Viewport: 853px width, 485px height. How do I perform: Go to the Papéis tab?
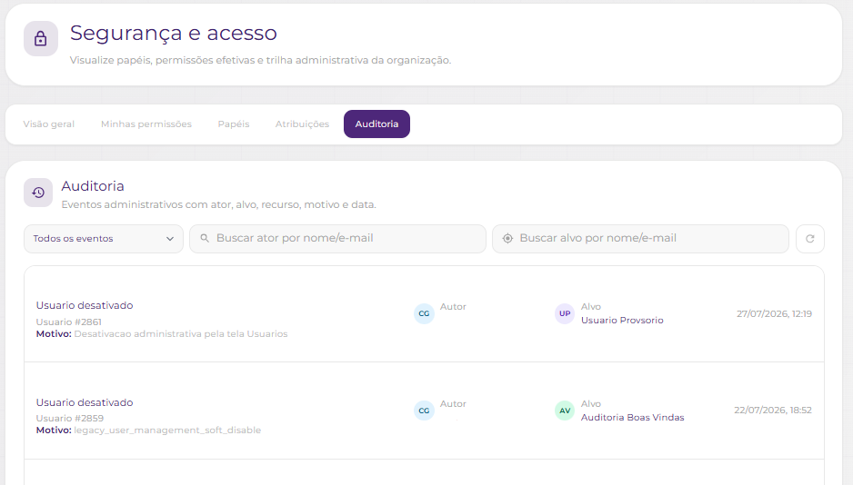[x=234, y=124]
